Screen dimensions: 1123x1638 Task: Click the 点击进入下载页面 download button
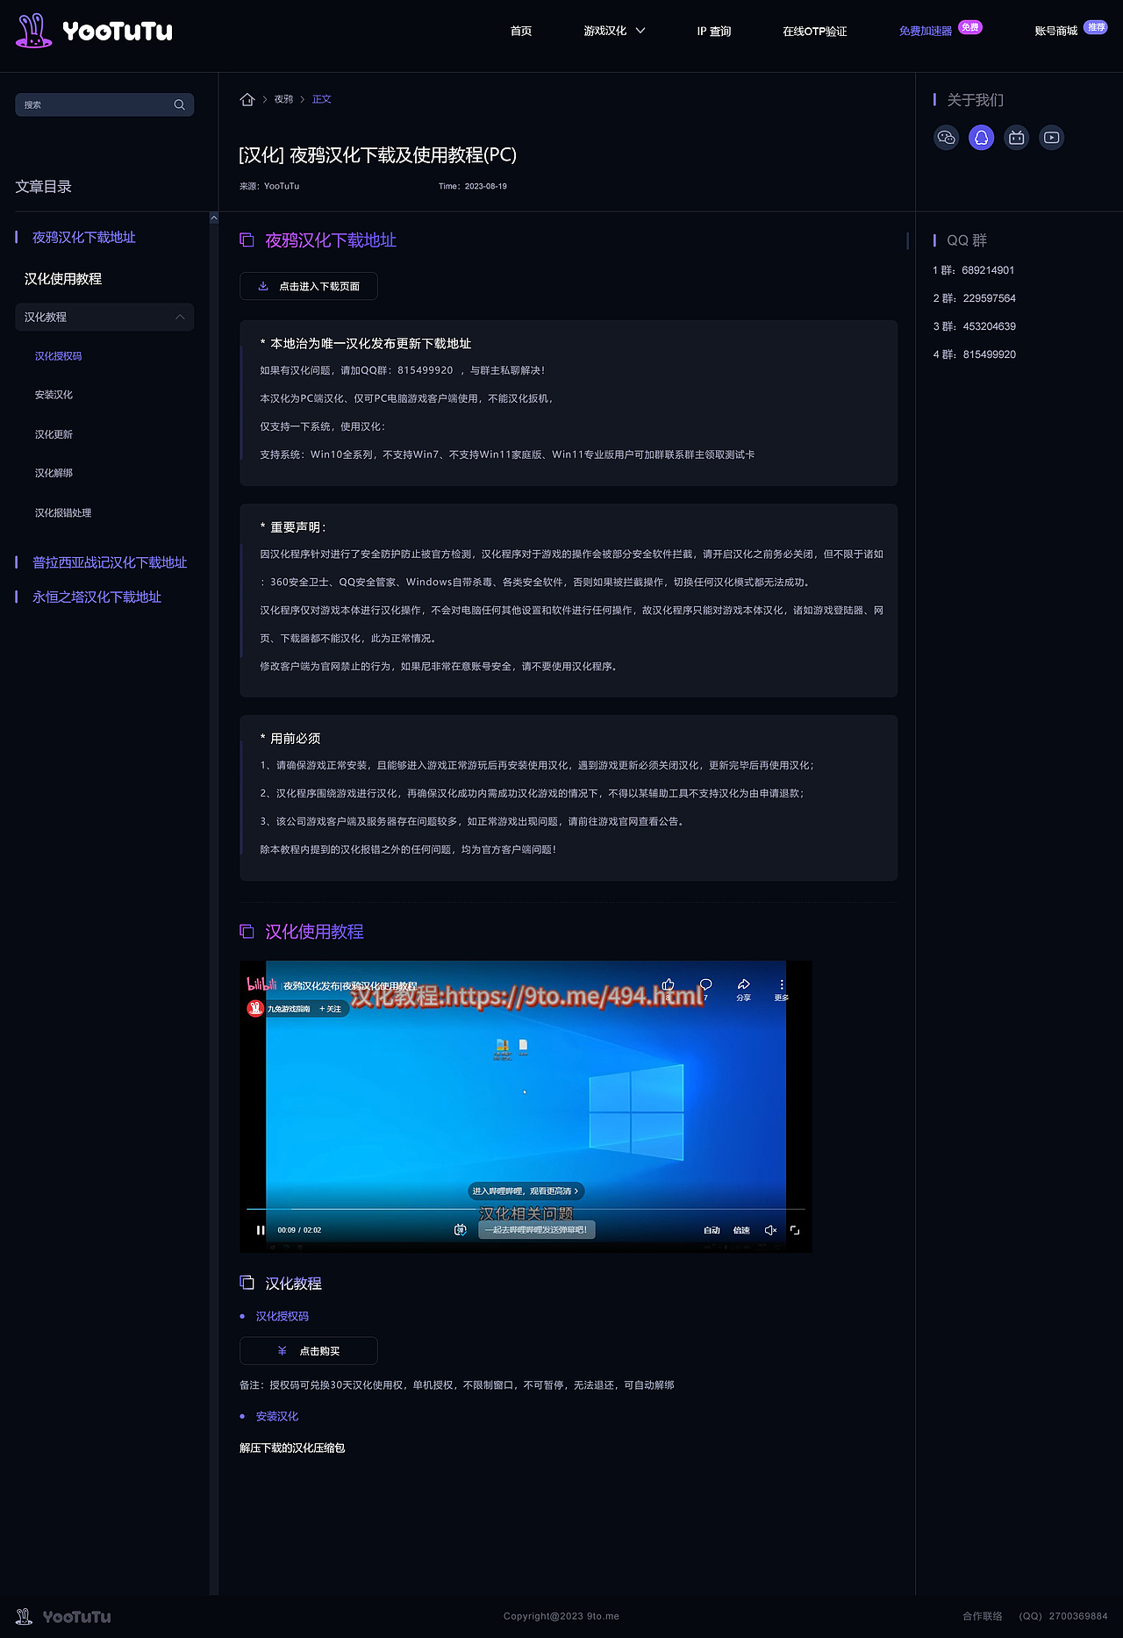click(x=309, y=286)
